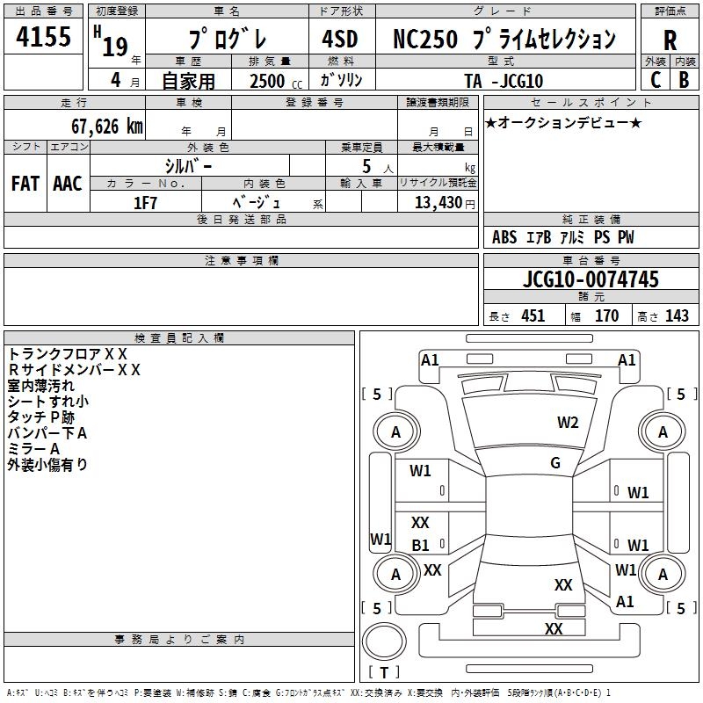Image resolution: width=703 pixels, height=703 pixels.
Task: Select the inspector note RサイドメンバーXX
Action: click(x=75, y=369)
